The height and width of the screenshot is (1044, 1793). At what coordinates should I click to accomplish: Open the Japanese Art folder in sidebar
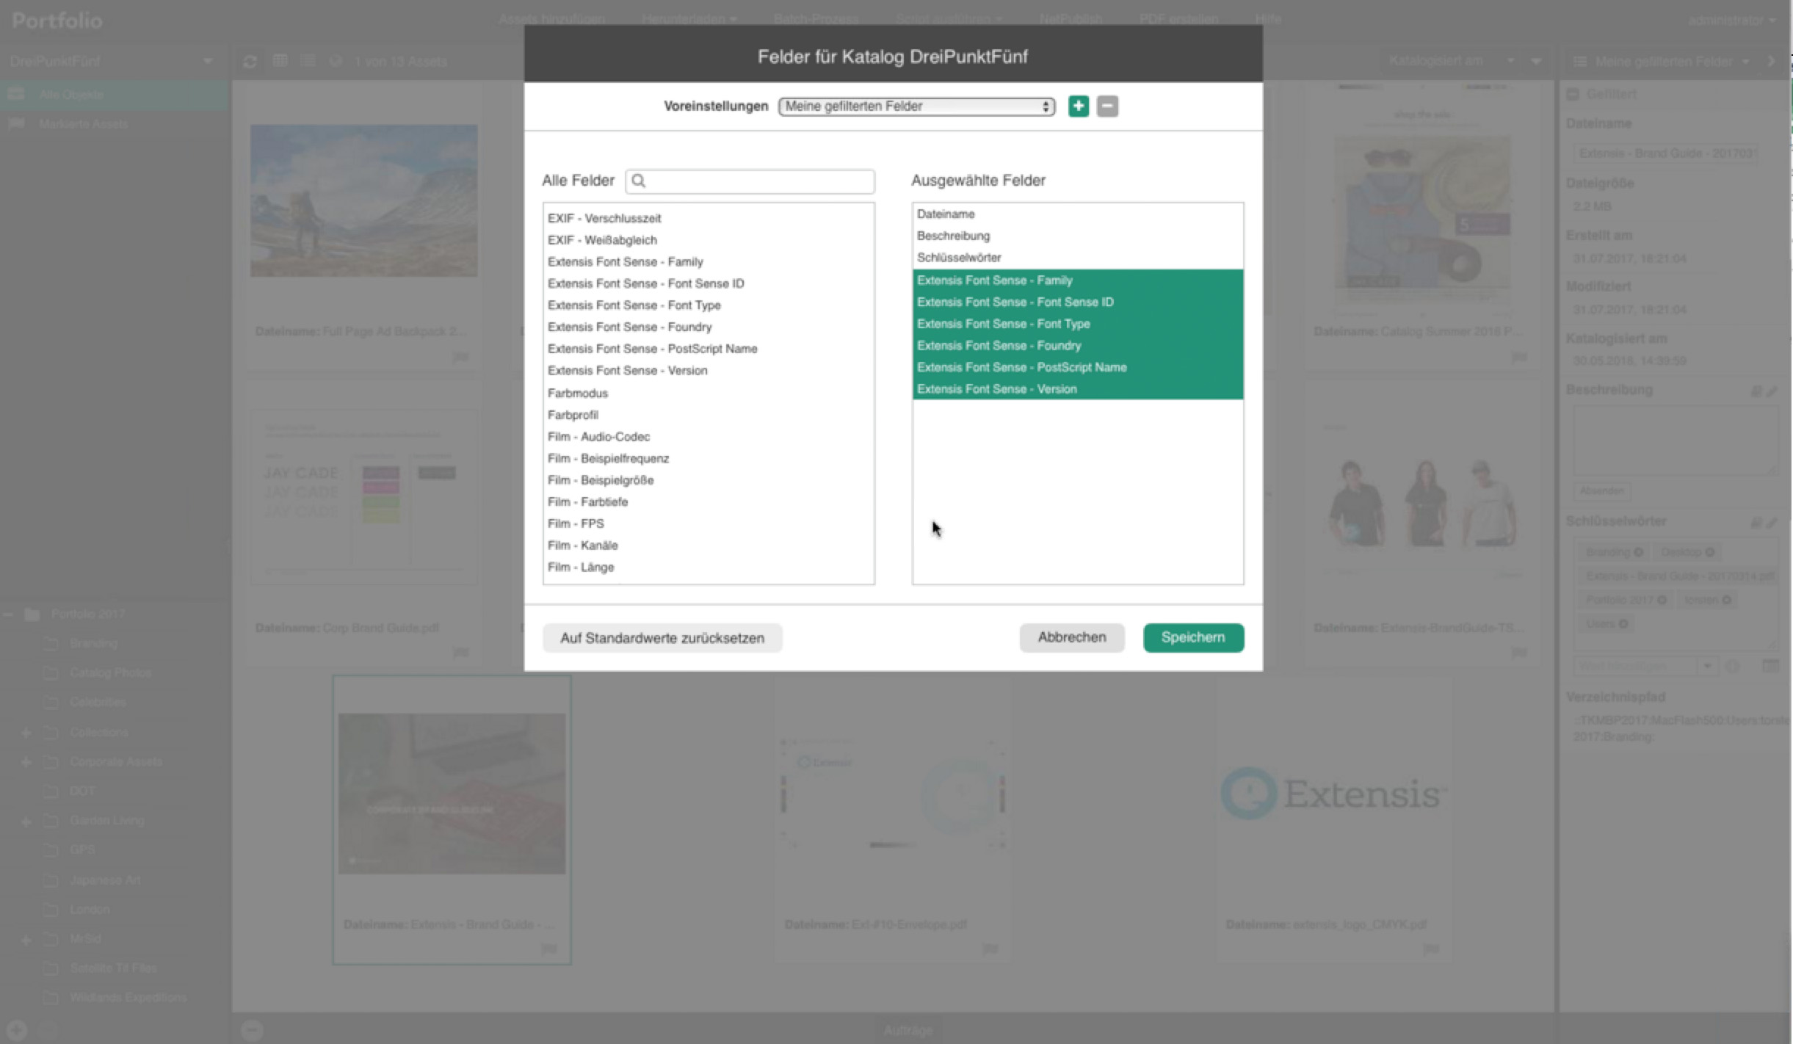[104, 880]
